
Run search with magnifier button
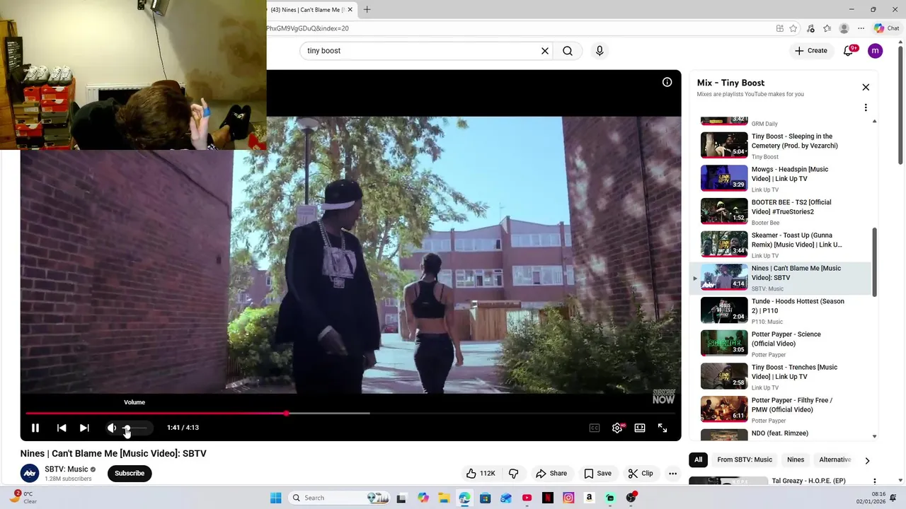click(568, 51)
